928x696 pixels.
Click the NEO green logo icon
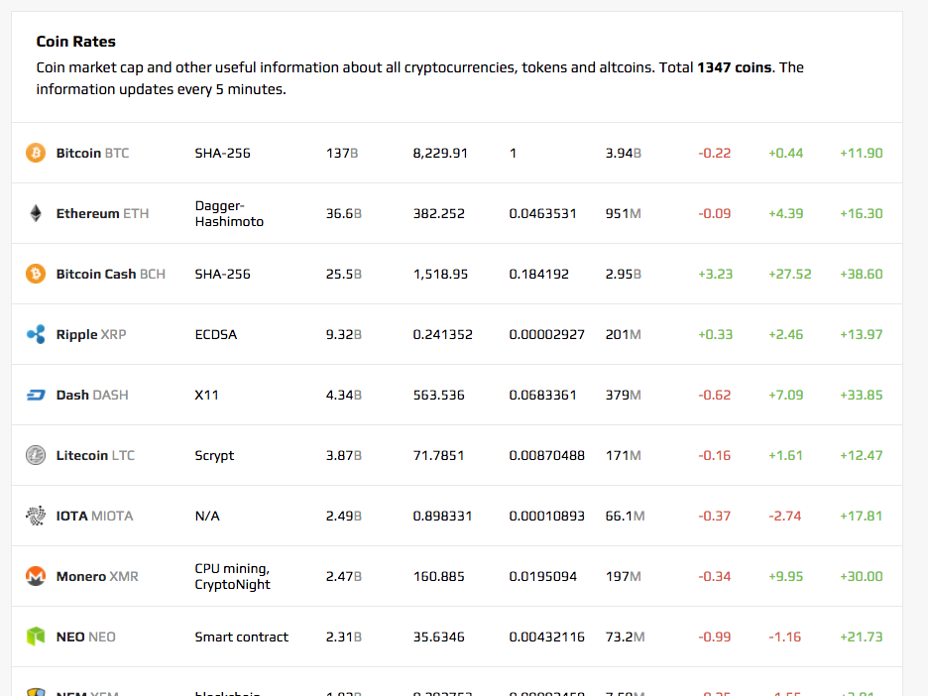pyautogui.click(x=36, y=637)
